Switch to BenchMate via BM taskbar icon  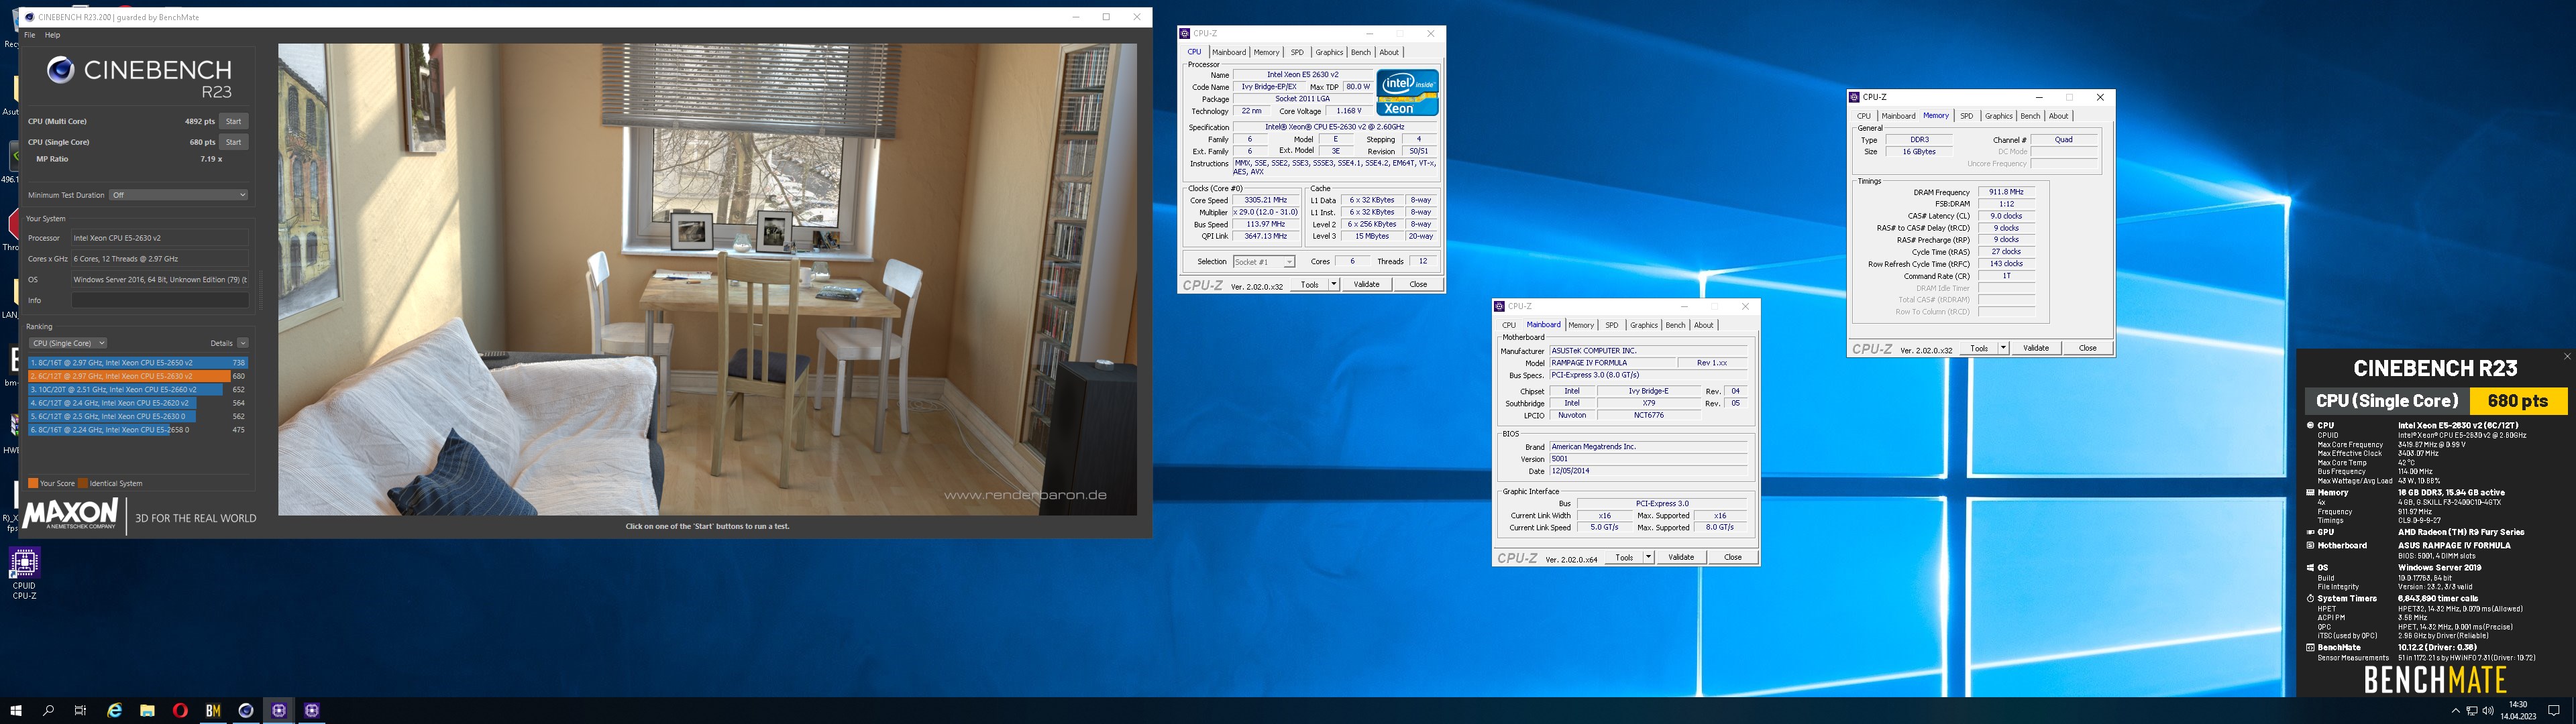click(213, 710)
